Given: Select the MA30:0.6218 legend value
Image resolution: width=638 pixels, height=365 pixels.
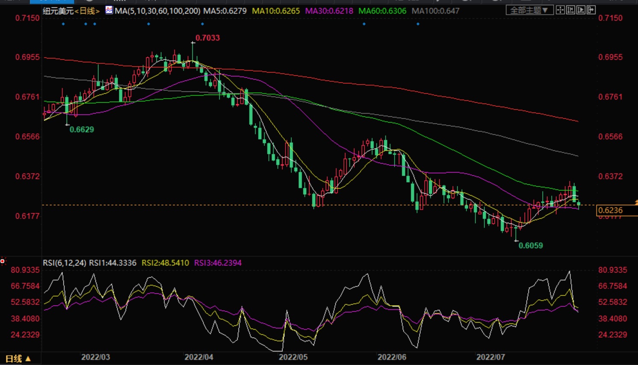Looking at the screenshot, I should [329, 11].
